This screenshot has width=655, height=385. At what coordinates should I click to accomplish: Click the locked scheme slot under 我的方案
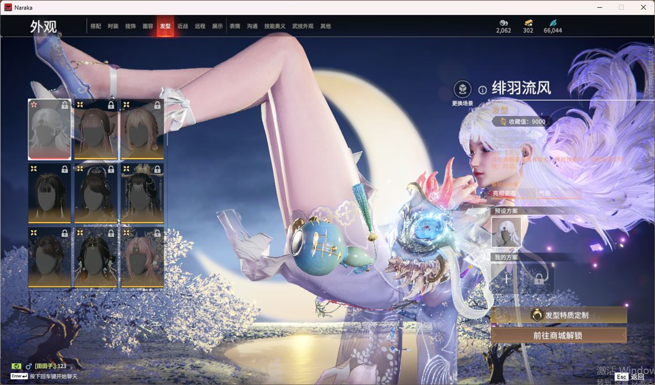click(539, 279)
